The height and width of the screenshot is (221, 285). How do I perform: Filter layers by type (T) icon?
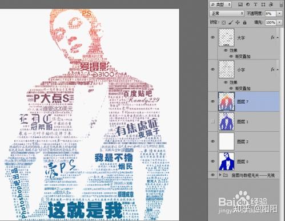pyautogui.click(x=255, y=5)
